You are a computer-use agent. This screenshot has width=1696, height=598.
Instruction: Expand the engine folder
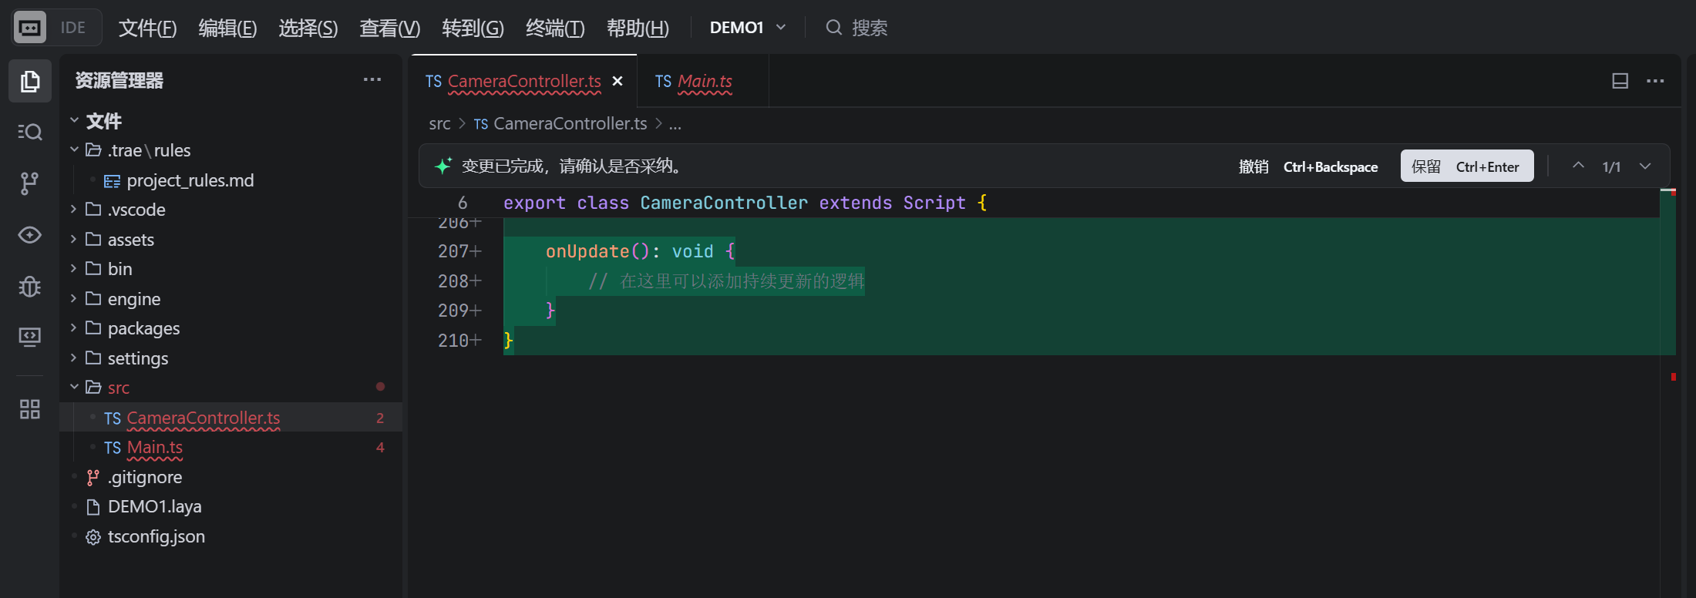[x=133, y=299]
